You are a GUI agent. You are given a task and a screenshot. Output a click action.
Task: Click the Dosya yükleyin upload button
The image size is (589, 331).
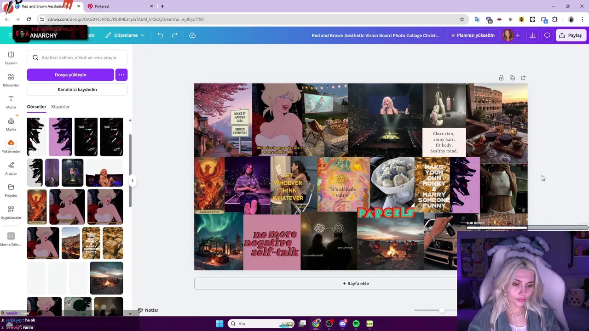70,74
